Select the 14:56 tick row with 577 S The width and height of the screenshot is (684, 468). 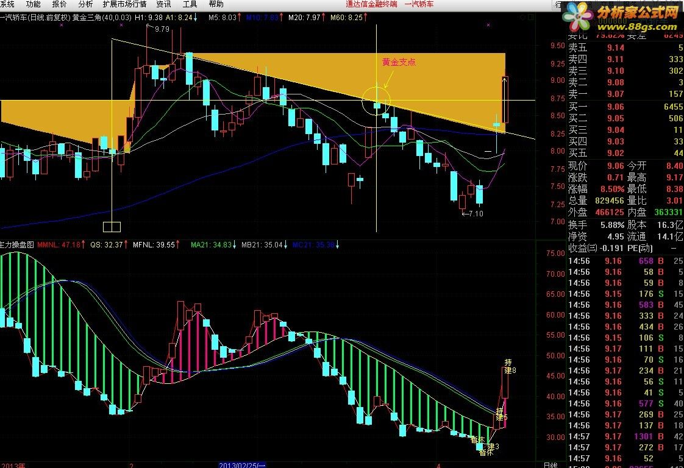(x=625, y=403)
